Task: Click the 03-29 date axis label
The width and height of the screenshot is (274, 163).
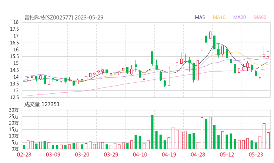Action: pyautogui.click(x=111, y=154)
